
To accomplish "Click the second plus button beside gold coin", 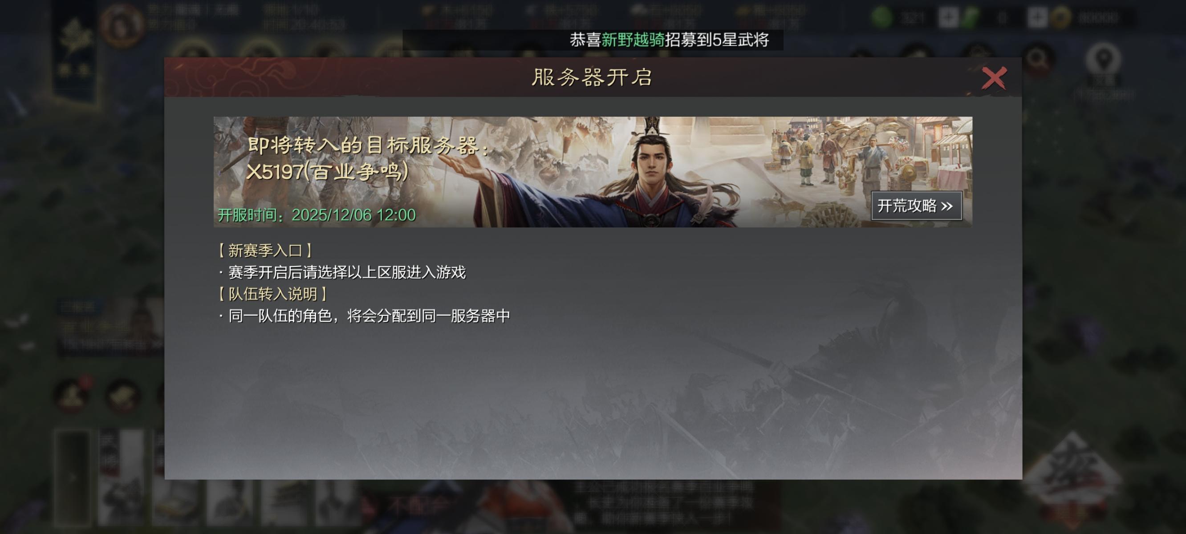I will [1038, 17].
